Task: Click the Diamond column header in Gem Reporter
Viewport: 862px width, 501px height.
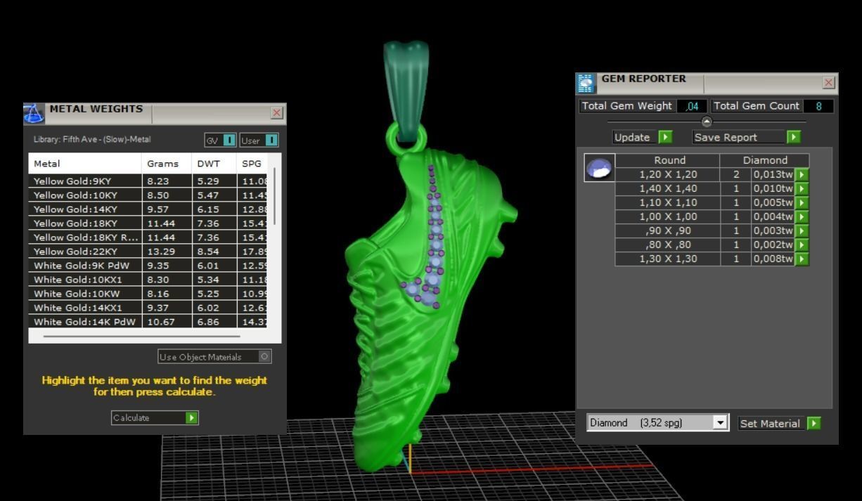Action: click(x=765, y=160)
